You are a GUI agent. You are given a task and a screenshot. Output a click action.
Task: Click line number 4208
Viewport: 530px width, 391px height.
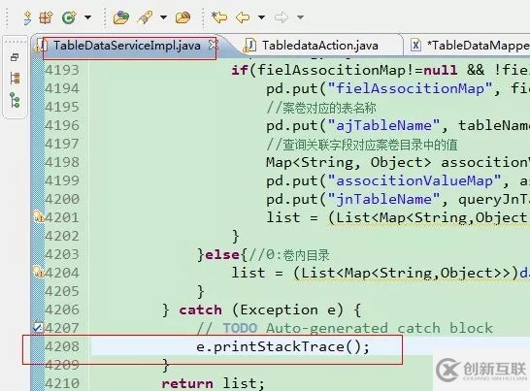point(62,346)
